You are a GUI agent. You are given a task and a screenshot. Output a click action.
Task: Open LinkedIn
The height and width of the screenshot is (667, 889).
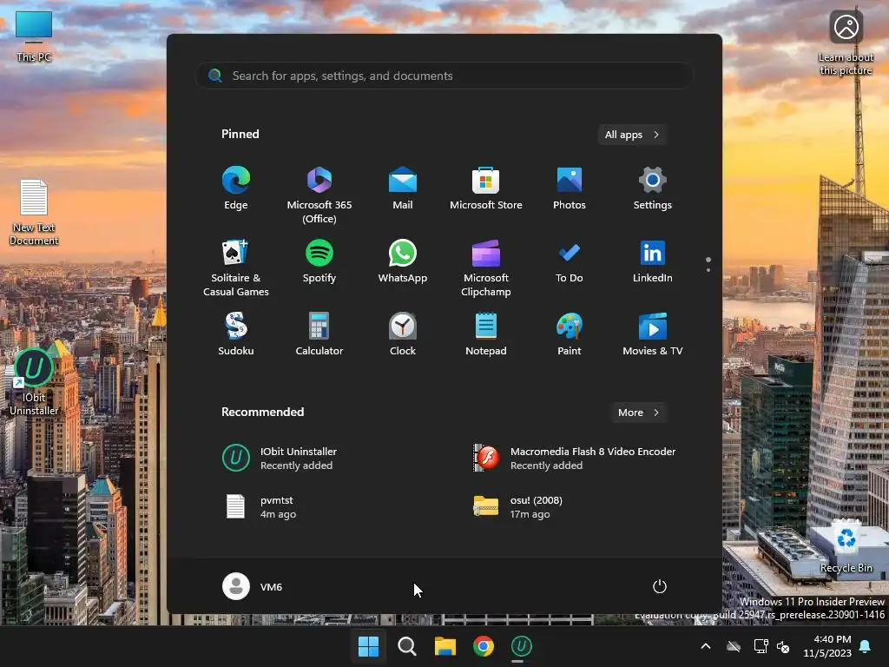click(653, 261)
